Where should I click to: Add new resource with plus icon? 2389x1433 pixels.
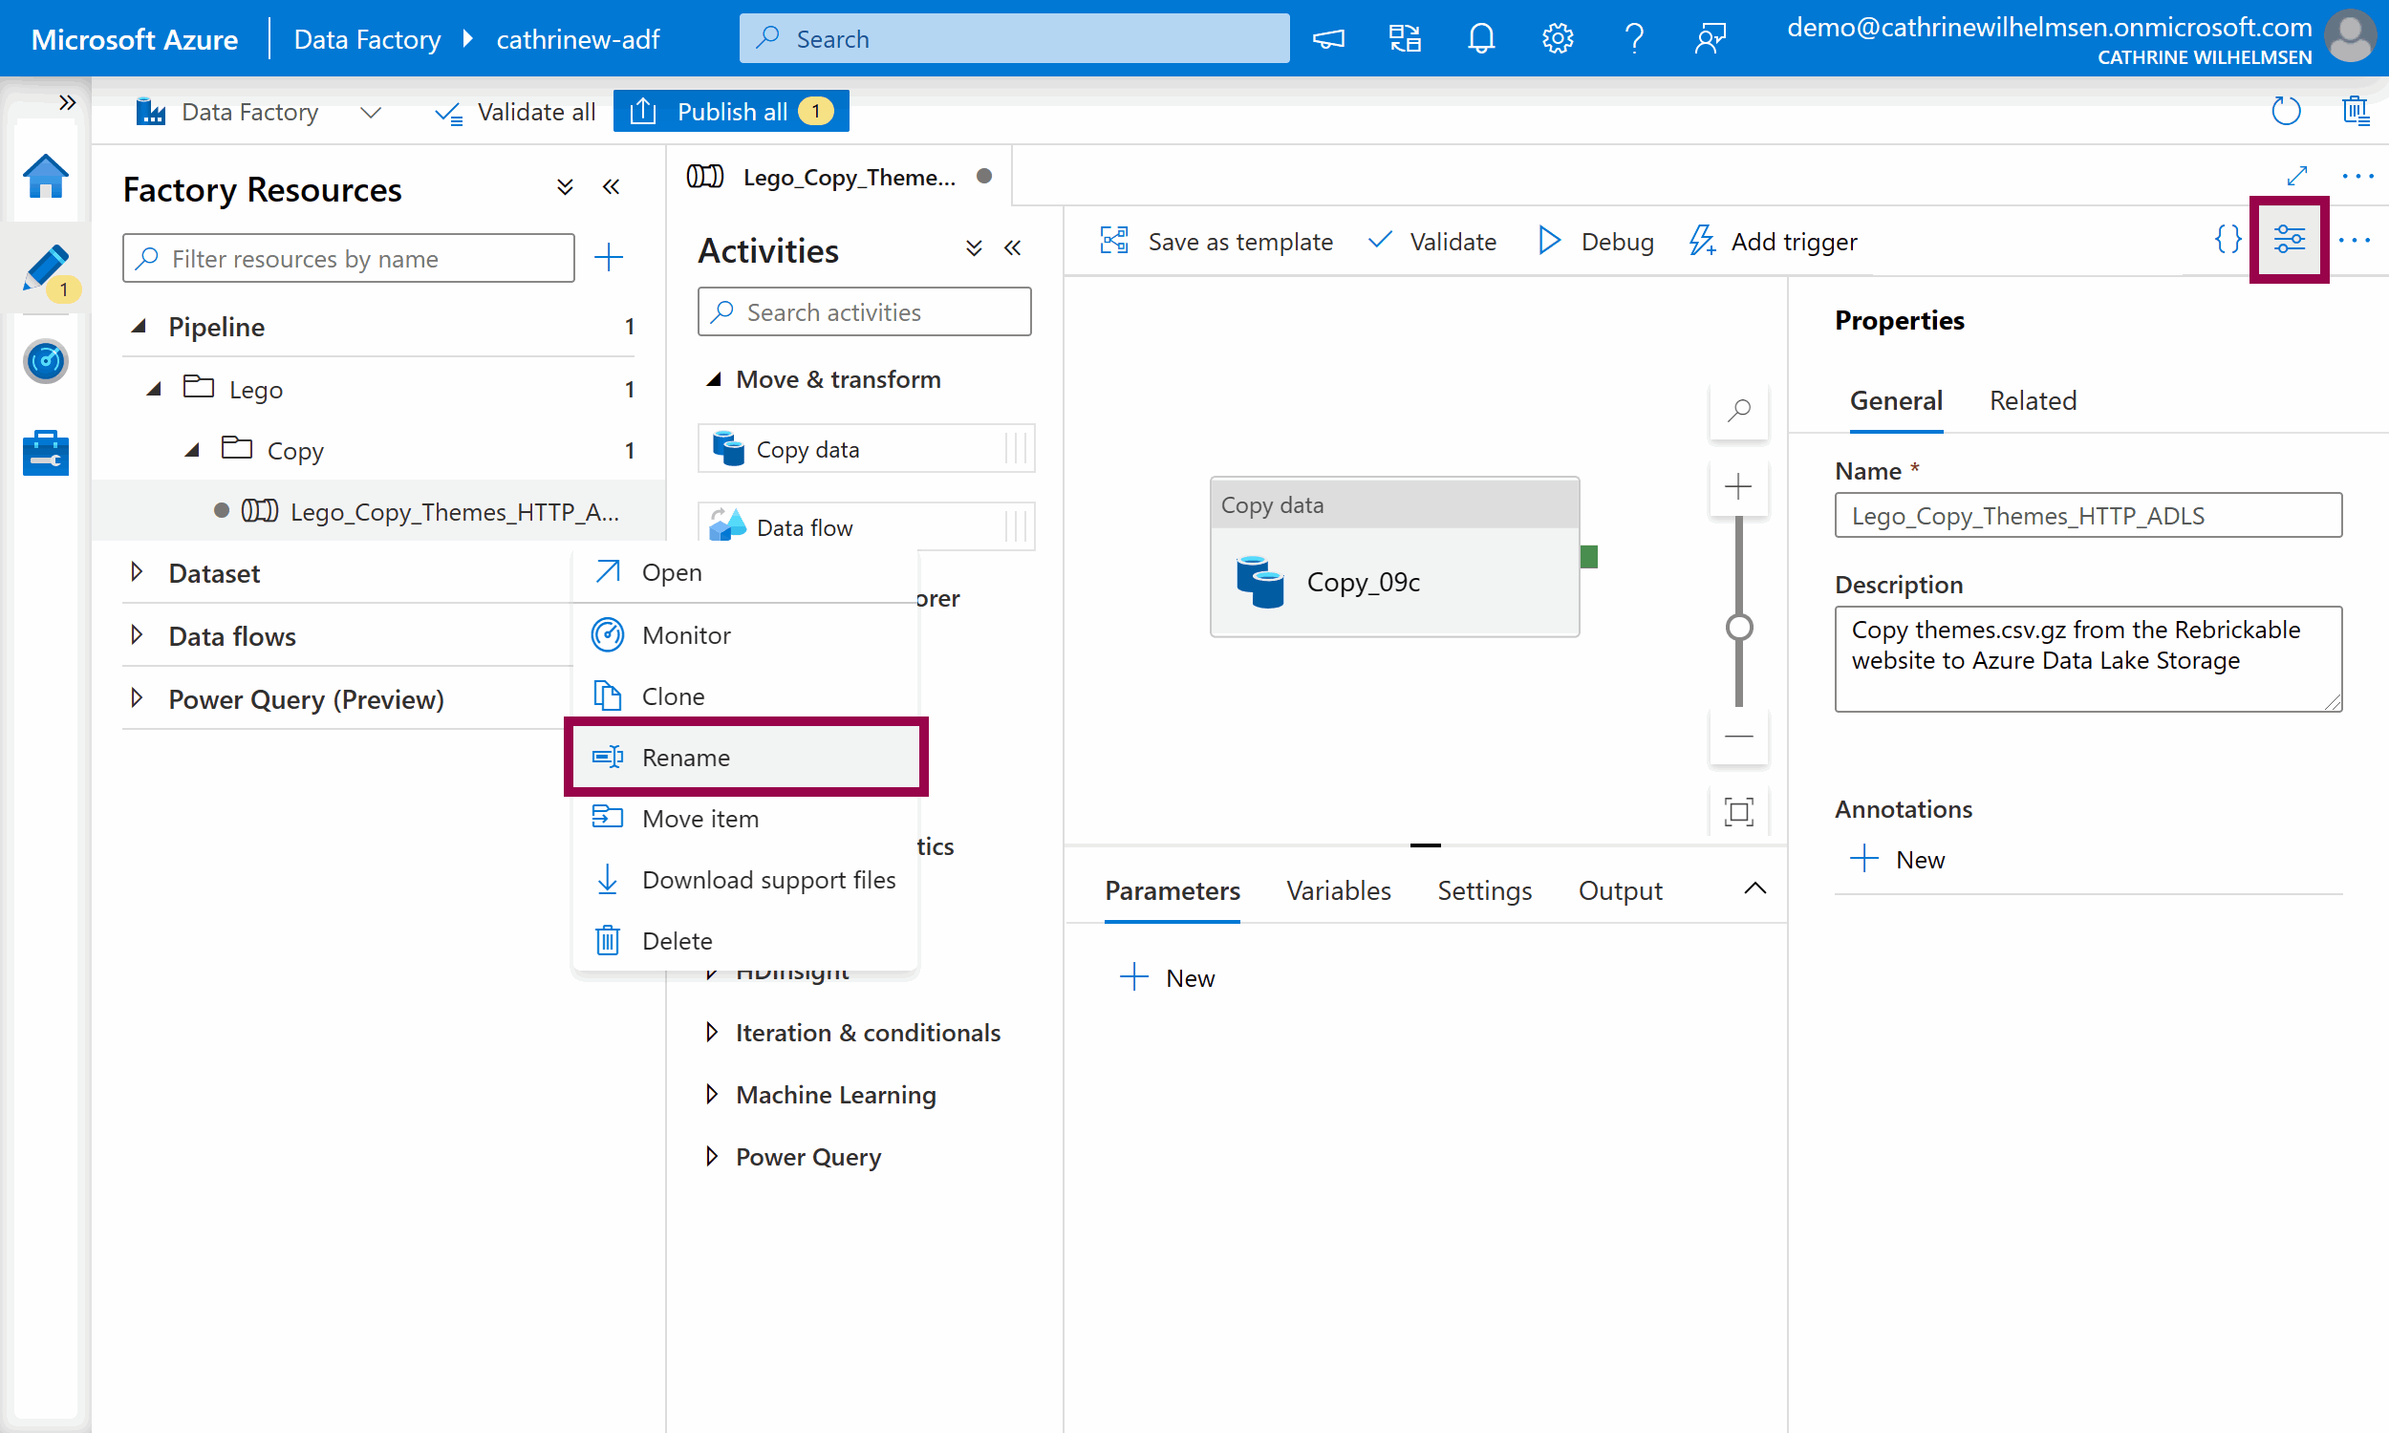(609, 258)
